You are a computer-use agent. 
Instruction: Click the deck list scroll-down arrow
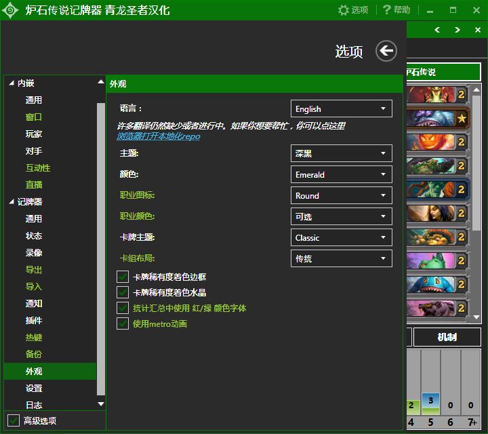(x=476, y=317)
